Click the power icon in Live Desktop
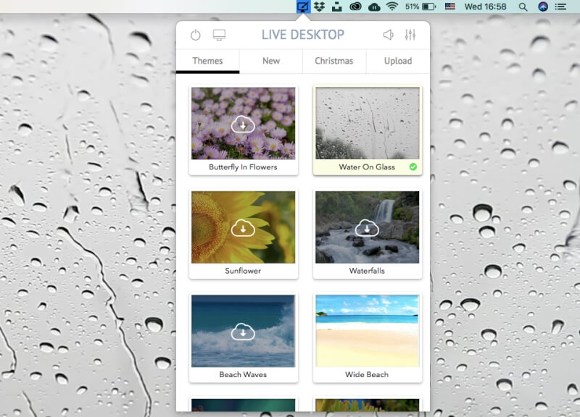This screenshot has width=580, height=417. click(195, 35)
